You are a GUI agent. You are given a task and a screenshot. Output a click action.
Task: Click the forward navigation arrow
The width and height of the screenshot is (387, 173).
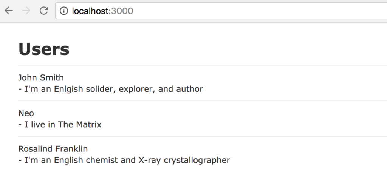26,11
